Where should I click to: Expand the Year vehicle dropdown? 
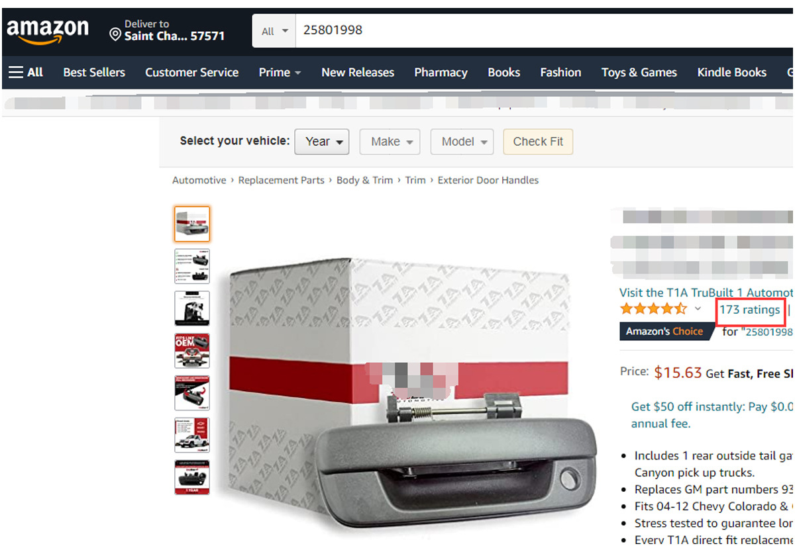[x=322, y=142]
